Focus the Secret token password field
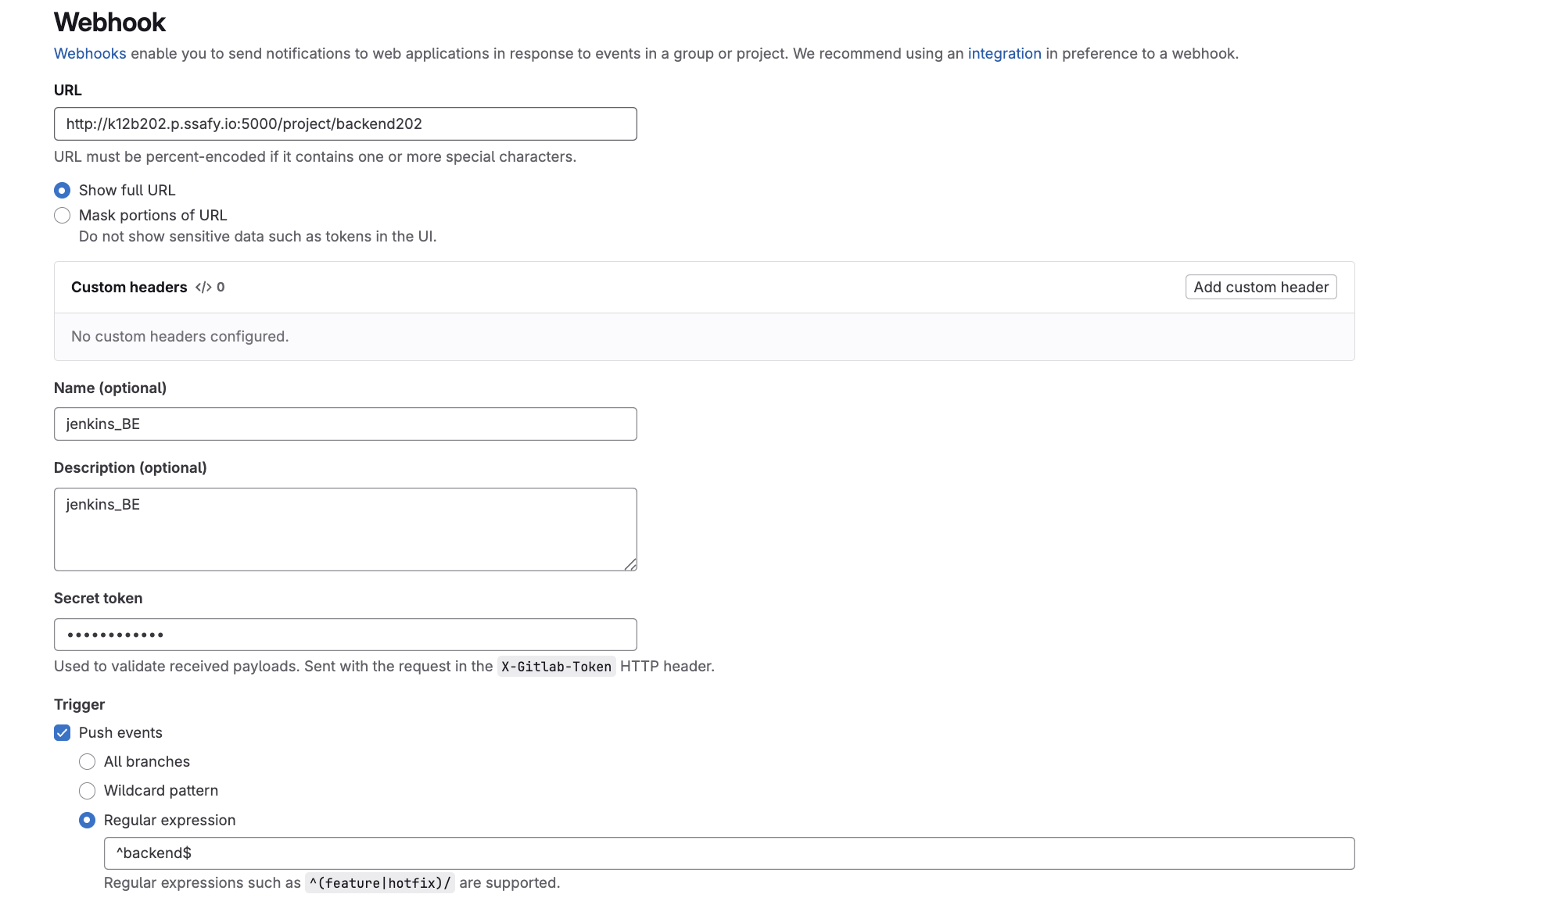 pyautogui.click(x=345, y=635)
